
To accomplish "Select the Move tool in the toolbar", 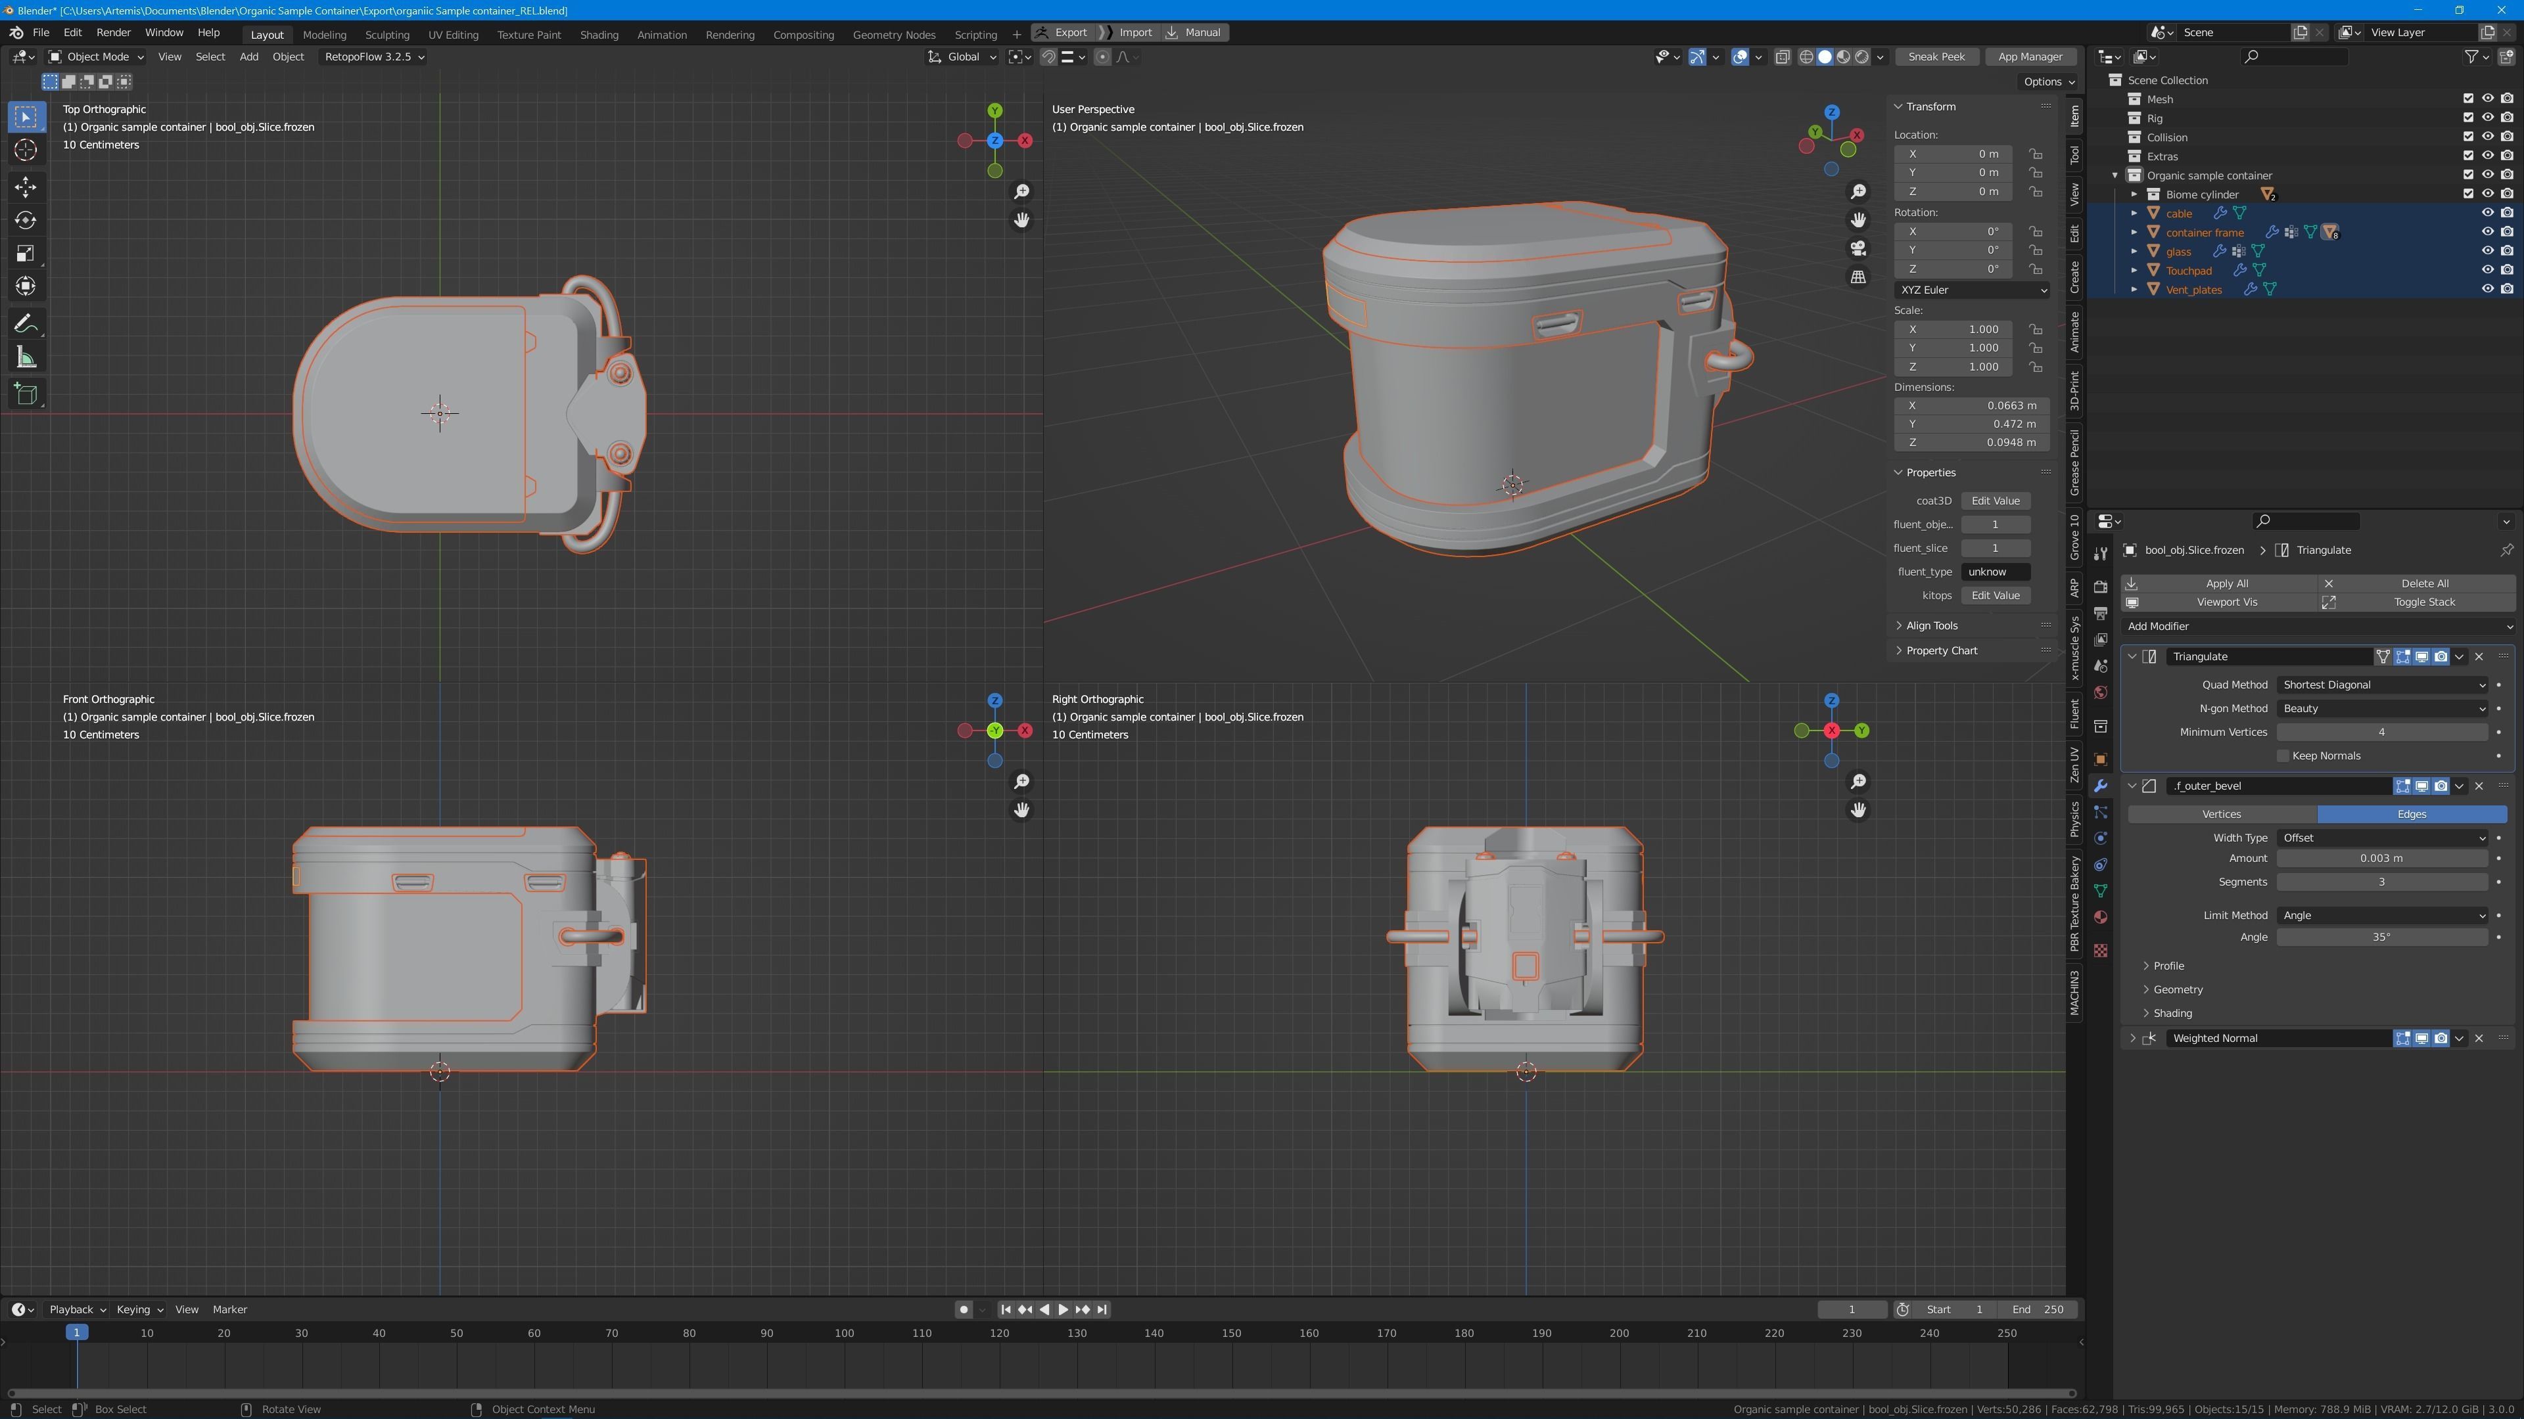I will (x=26, y=186).
